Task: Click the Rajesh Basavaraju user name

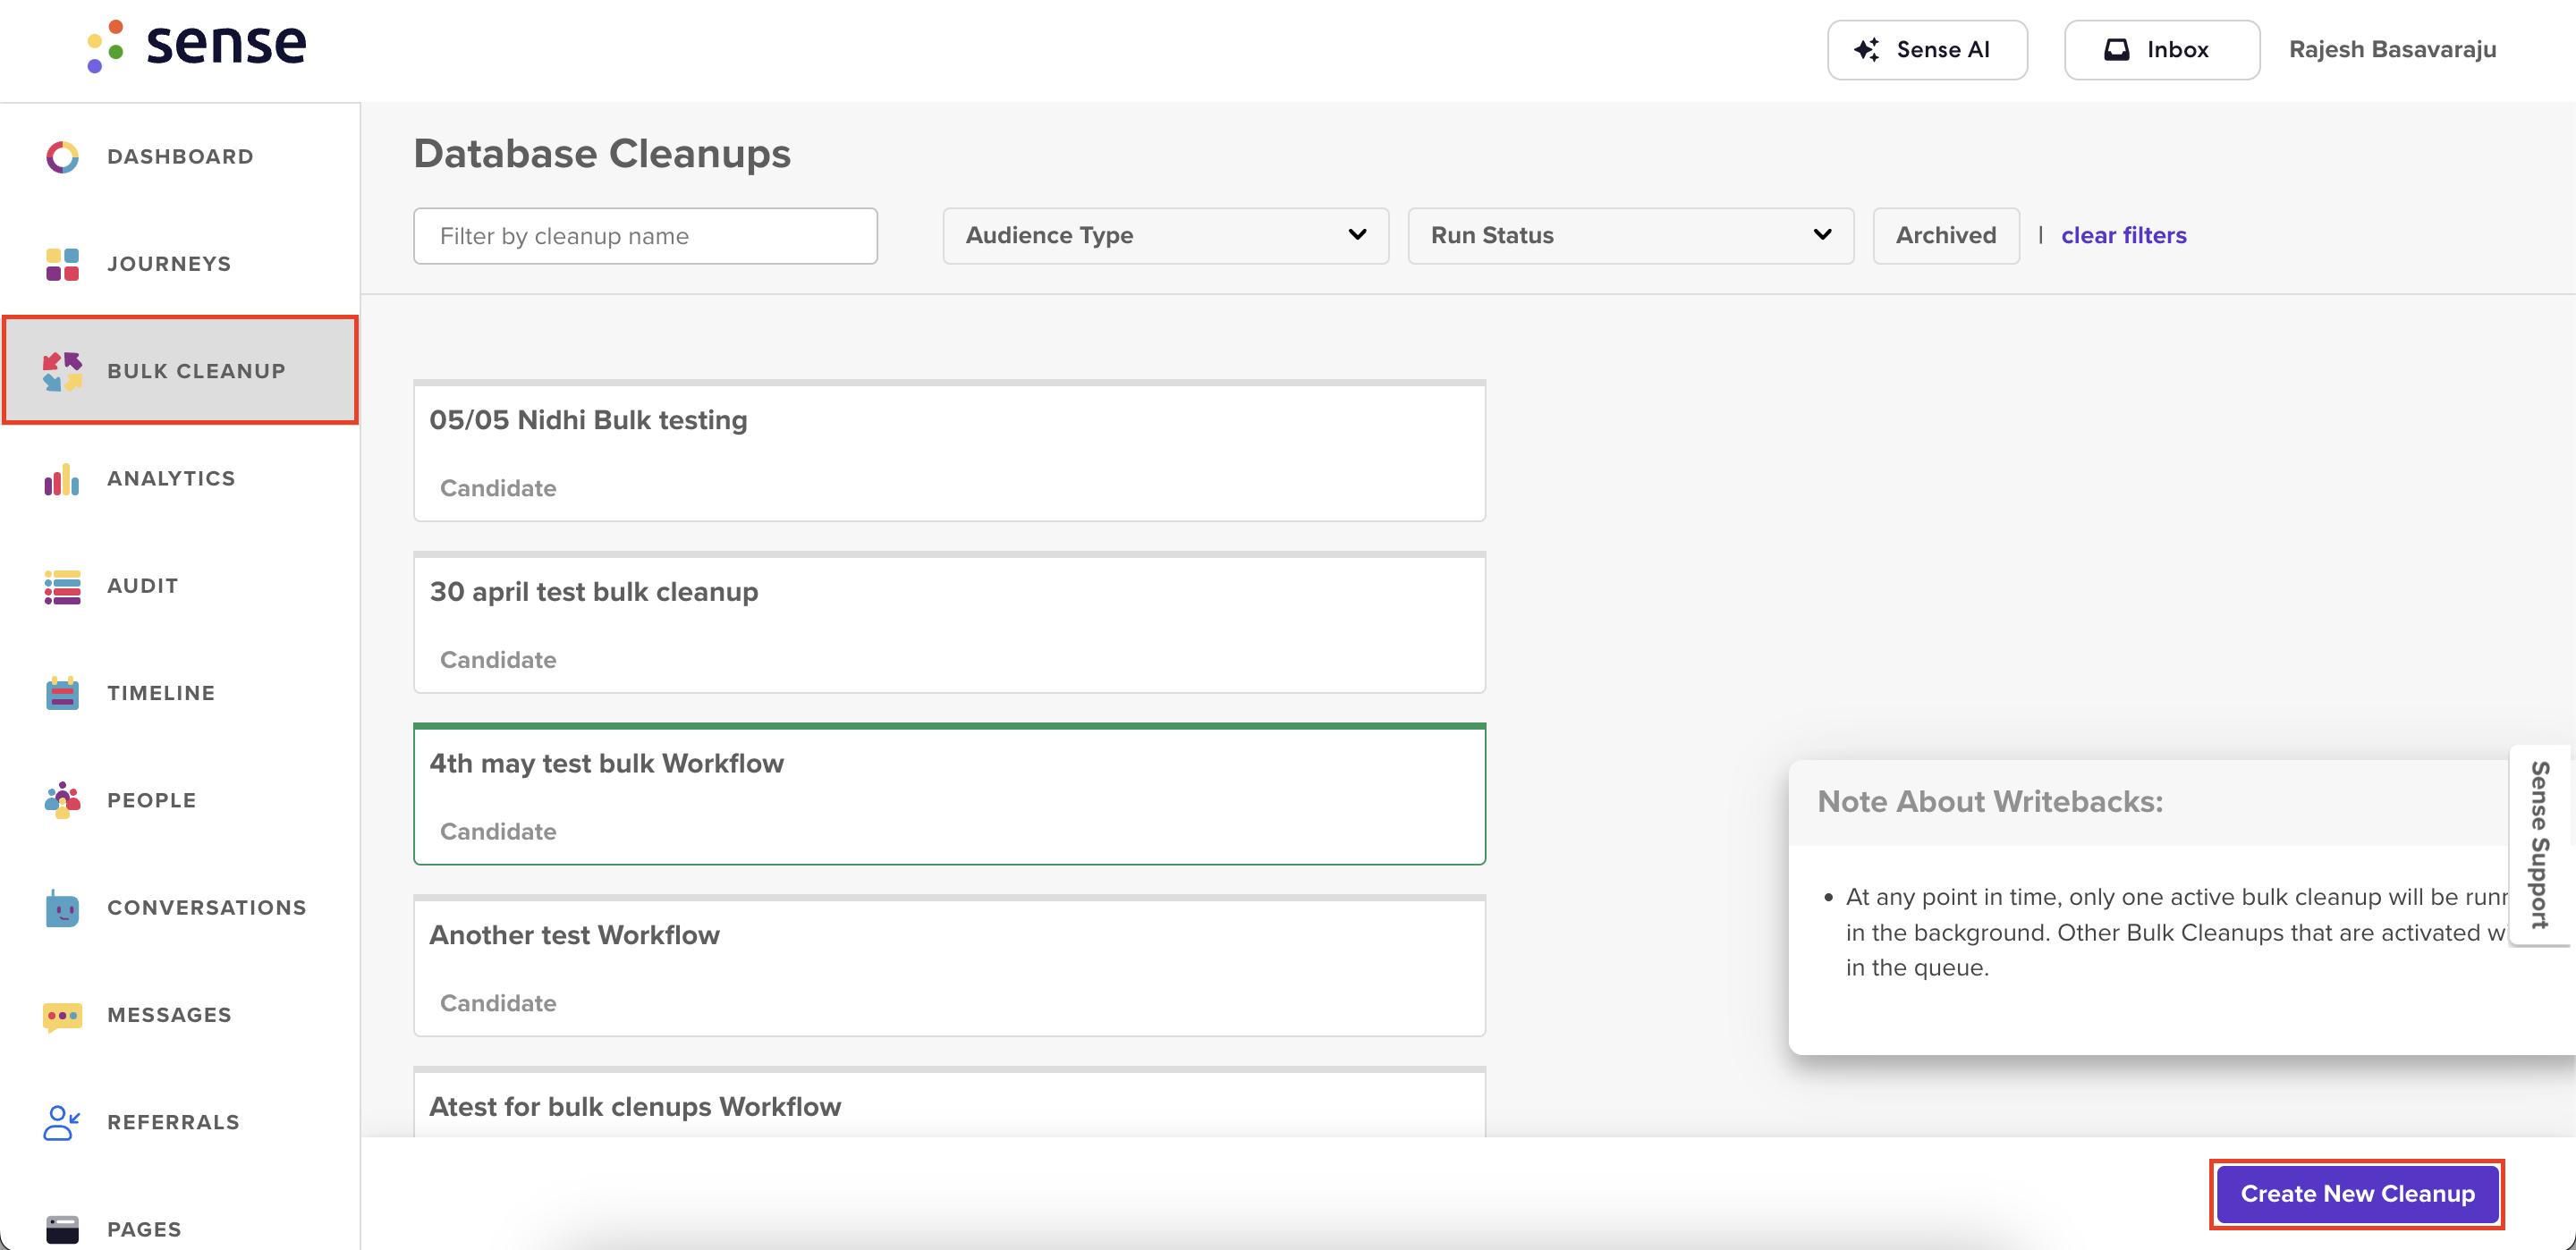Action: [2392, 50]
